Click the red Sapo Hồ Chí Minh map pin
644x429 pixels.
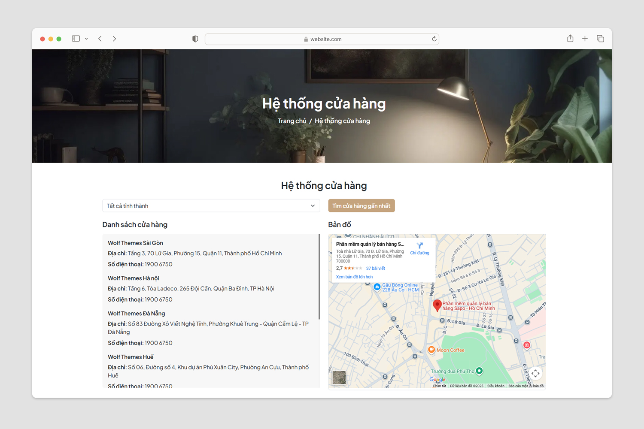[x=437, y=305]
